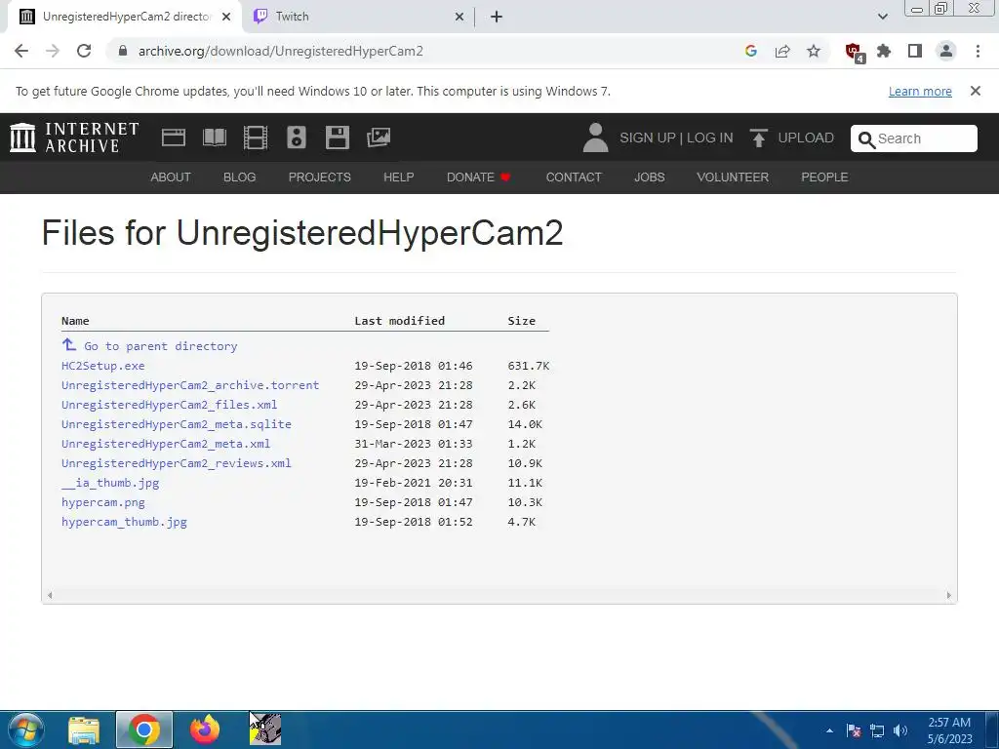Open Internet Archive Images icon
This screenshot has height=749, width=999.
click(379, 138)
